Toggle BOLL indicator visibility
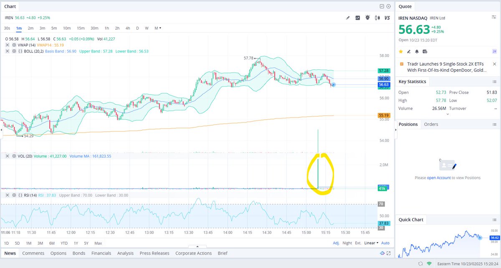501x268 pixels. [14, 51]
